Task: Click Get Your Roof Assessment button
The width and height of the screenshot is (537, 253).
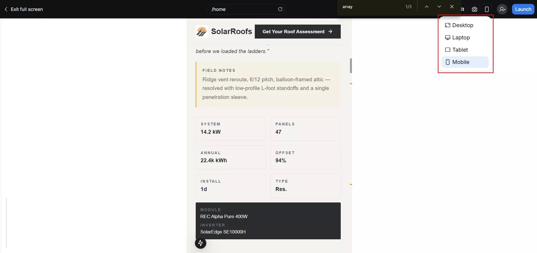Action: (x=297, y=32)
